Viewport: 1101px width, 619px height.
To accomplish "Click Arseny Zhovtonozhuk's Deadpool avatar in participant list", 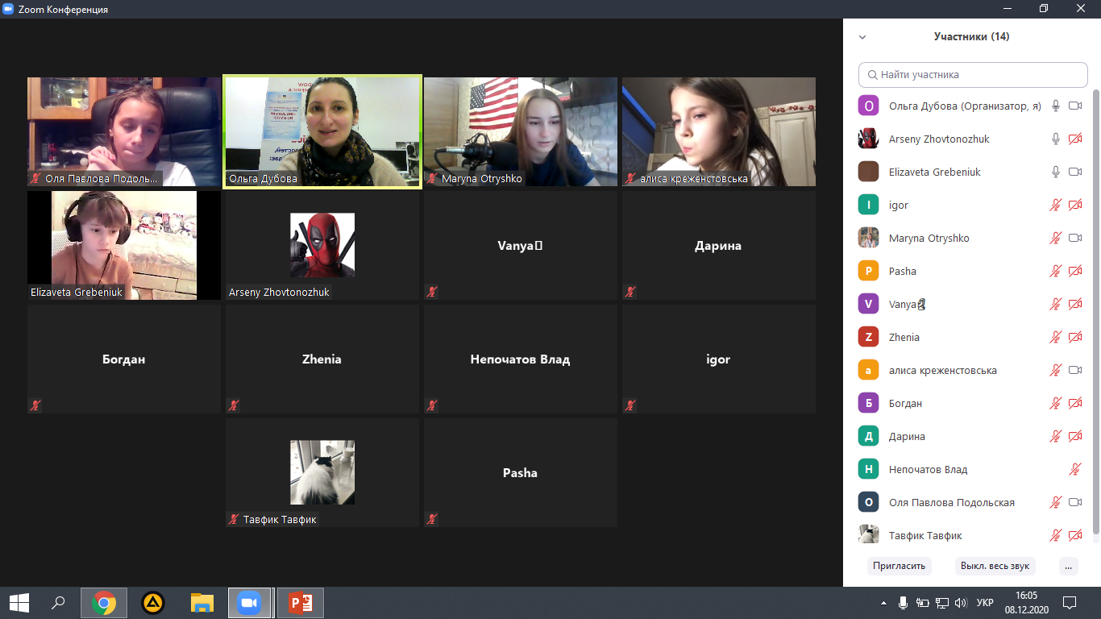I will pos(868,139).
